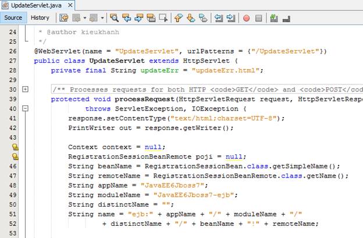Click line number 41 in gutter
Viewport: 363px width, 238px height.
(x=13, y=118)
